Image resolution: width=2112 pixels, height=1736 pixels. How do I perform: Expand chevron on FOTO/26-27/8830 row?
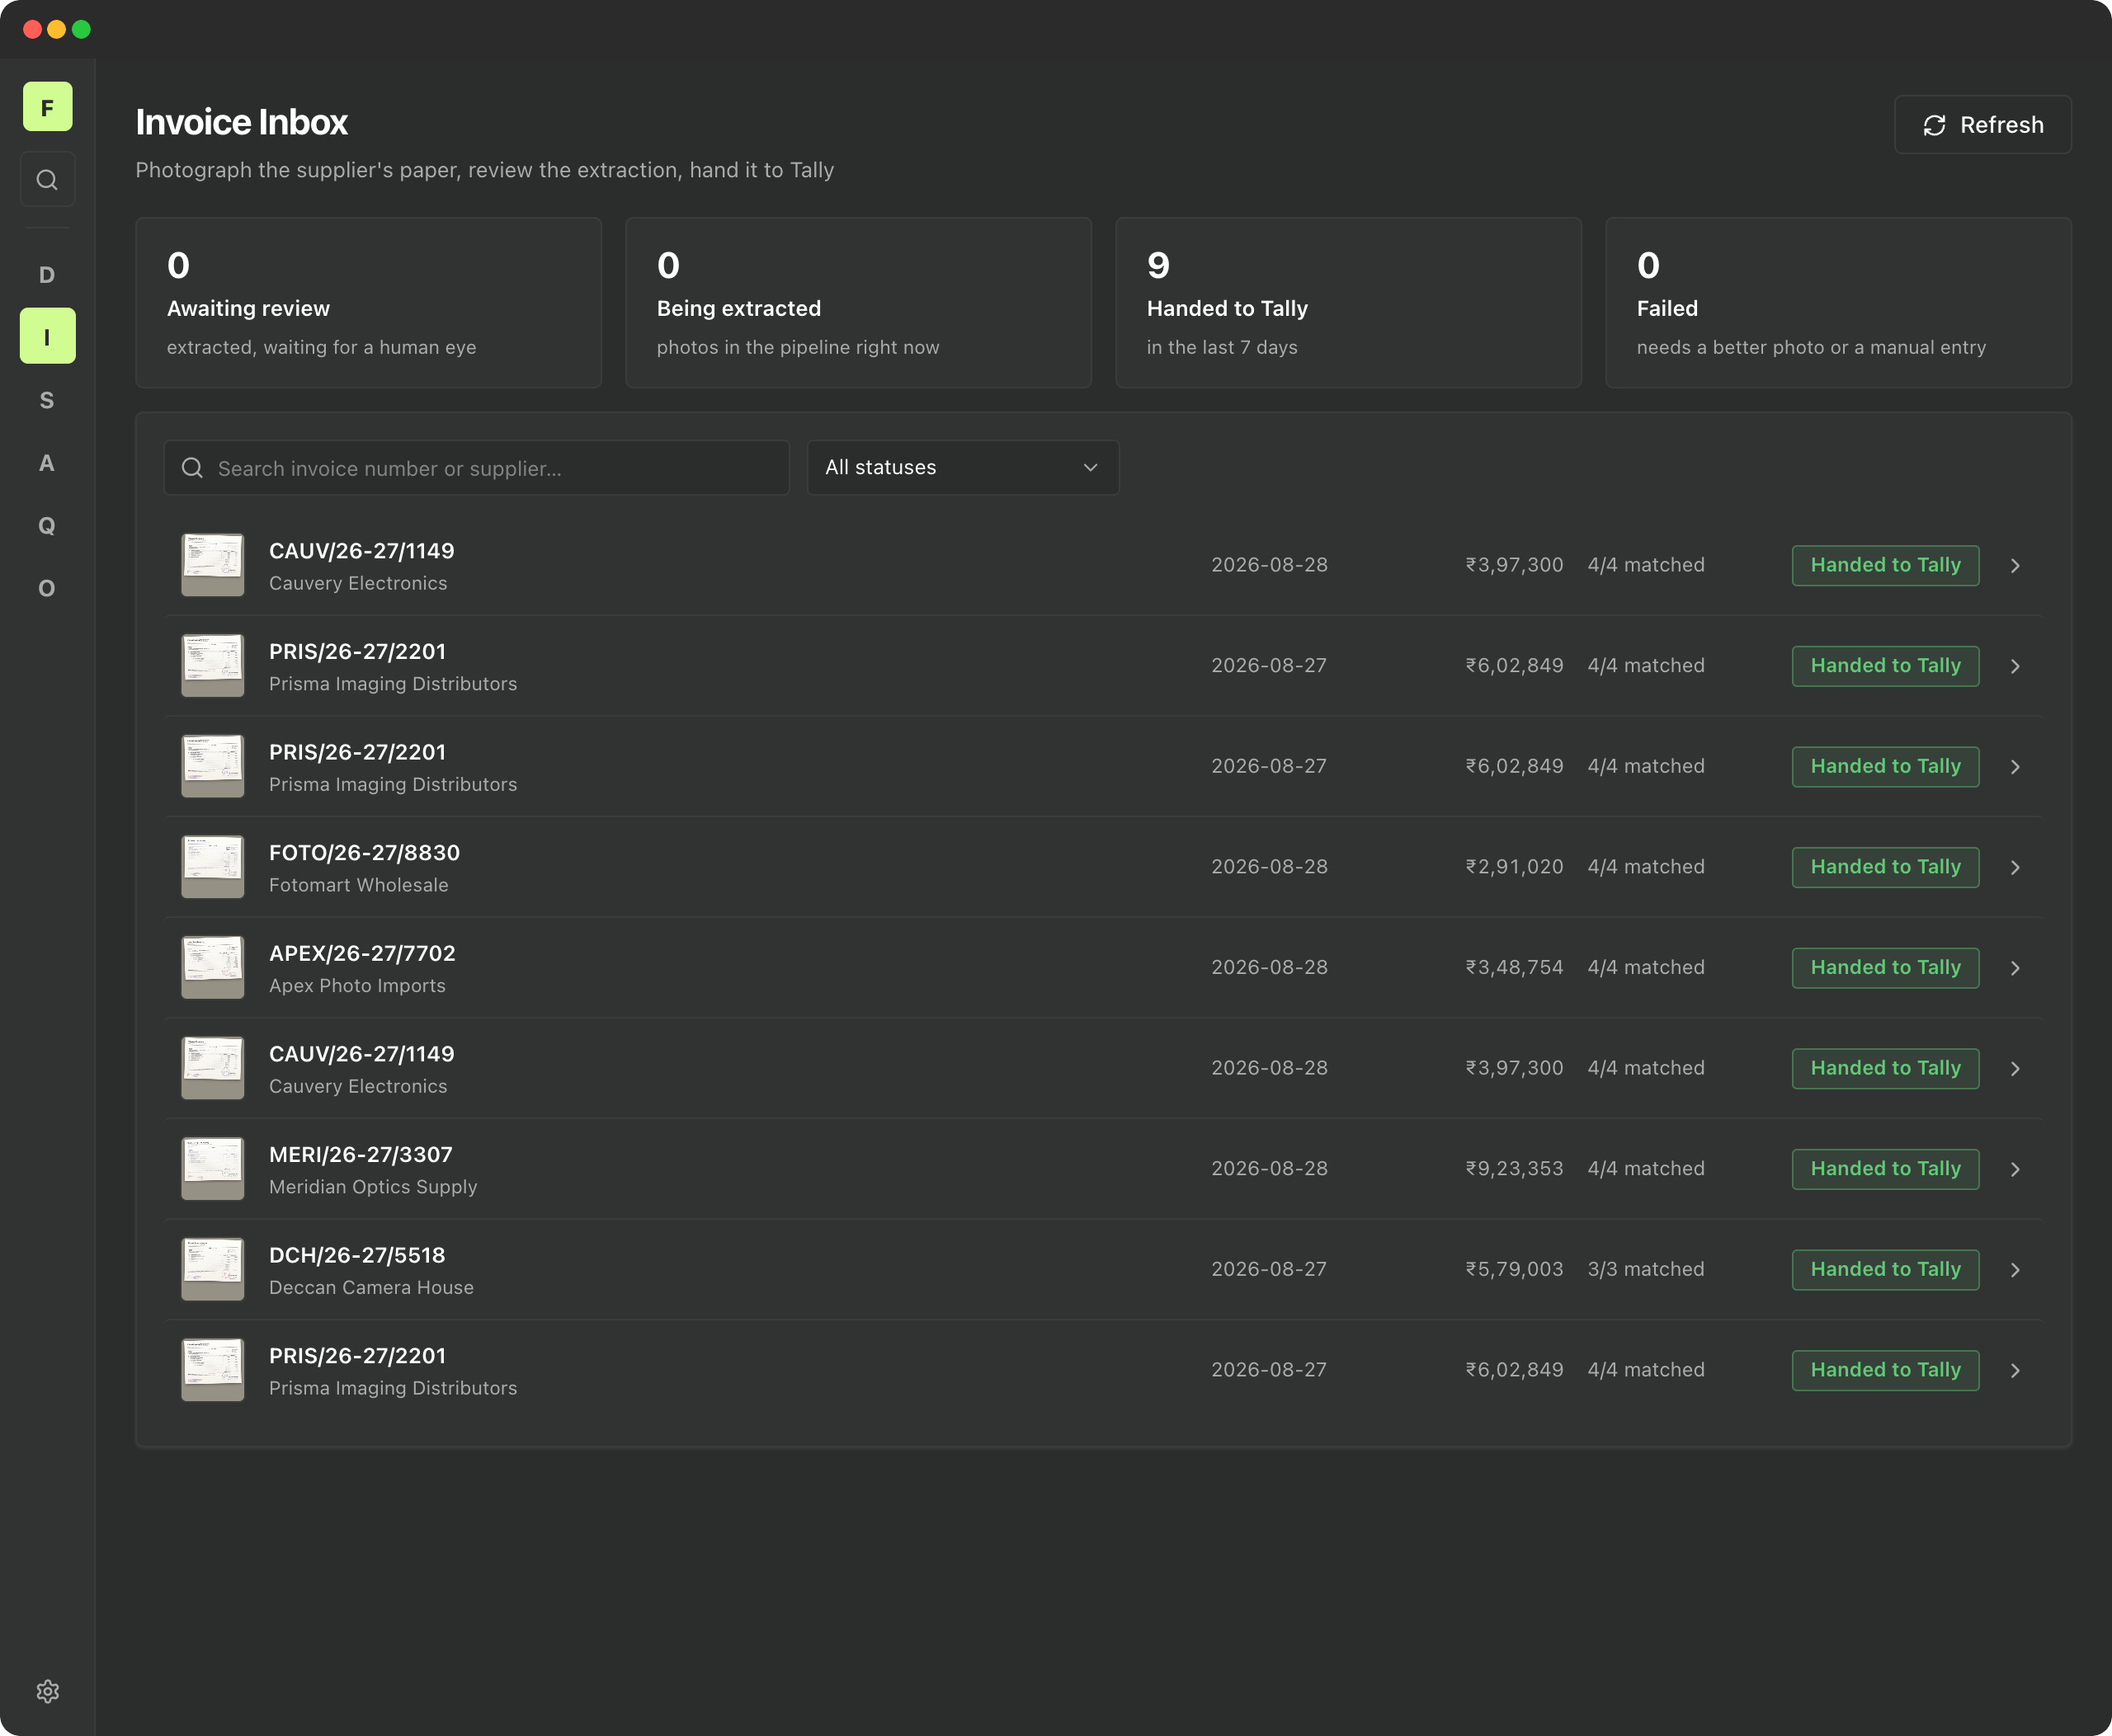[x=2015, y=867]
